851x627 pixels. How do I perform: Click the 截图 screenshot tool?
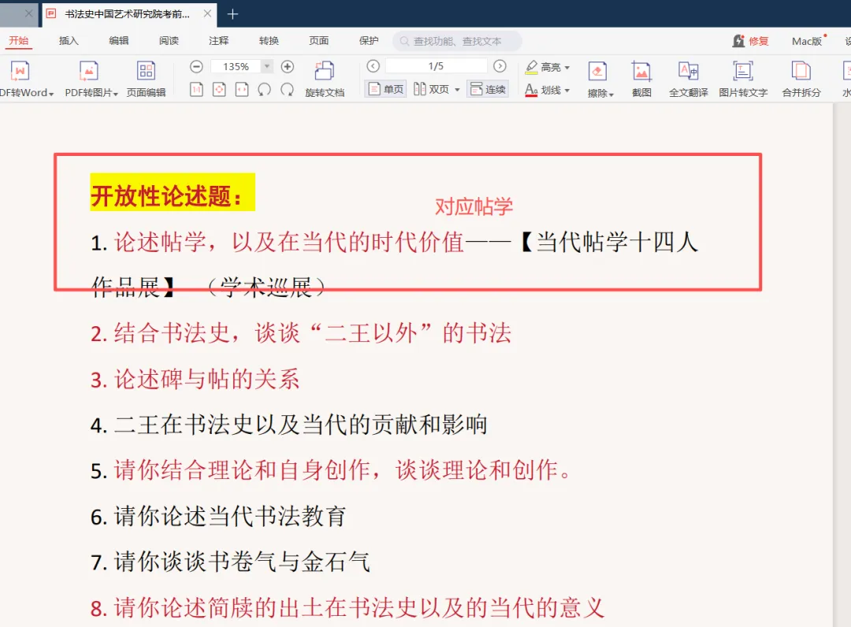click(641, 80)
